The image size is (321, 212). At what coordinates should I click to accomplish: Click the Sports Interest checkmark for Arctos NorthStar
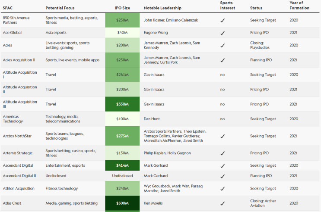[222, 136]
